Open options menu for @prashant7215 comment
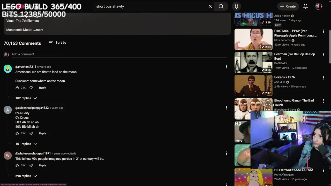 click(226, 67)
